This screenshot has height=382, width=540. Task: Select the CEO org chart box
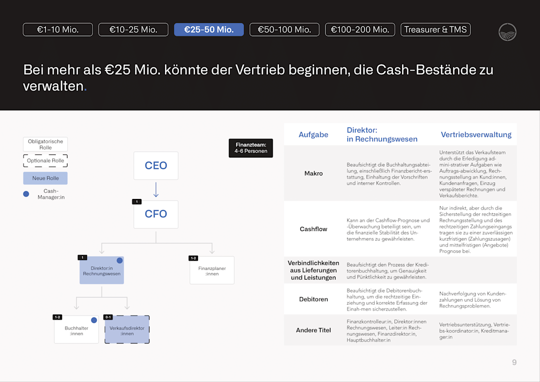(156, 165)
